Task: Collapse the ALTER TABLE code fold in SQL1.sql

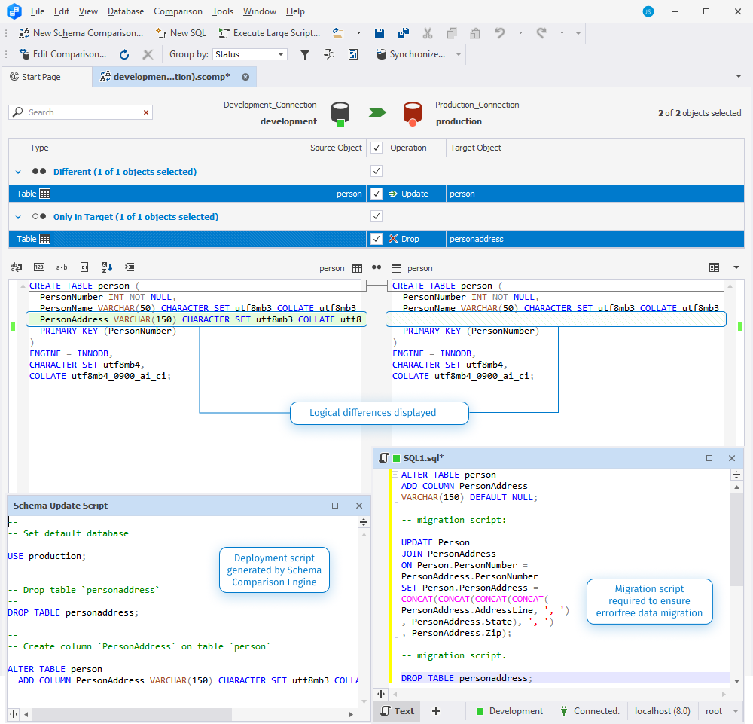Action: 395,475
